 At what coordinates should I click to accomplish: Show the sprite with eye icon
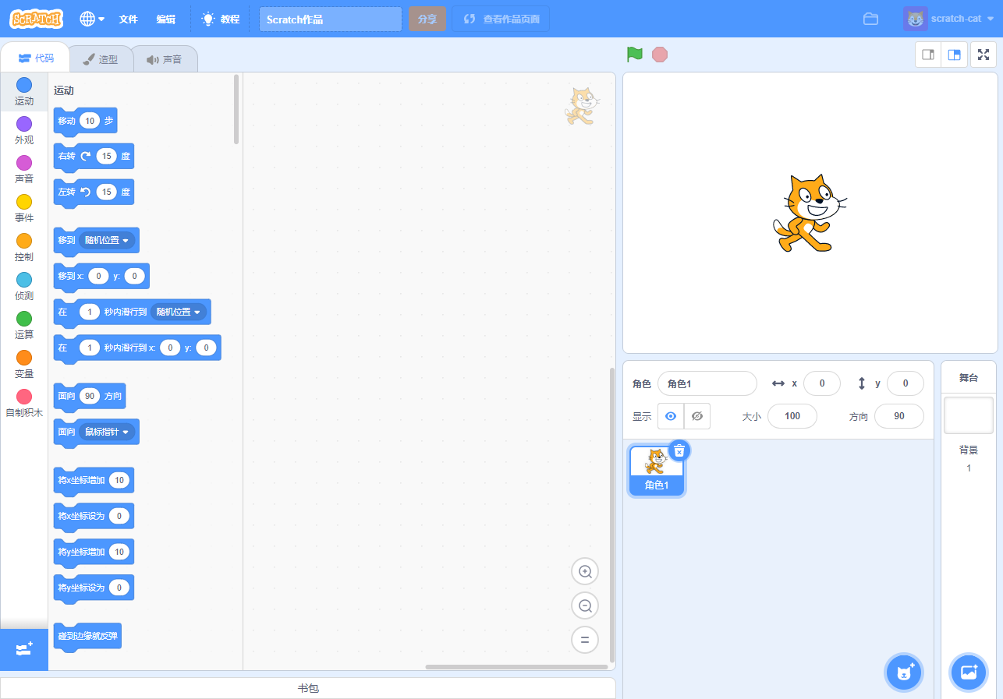point(671,416)
